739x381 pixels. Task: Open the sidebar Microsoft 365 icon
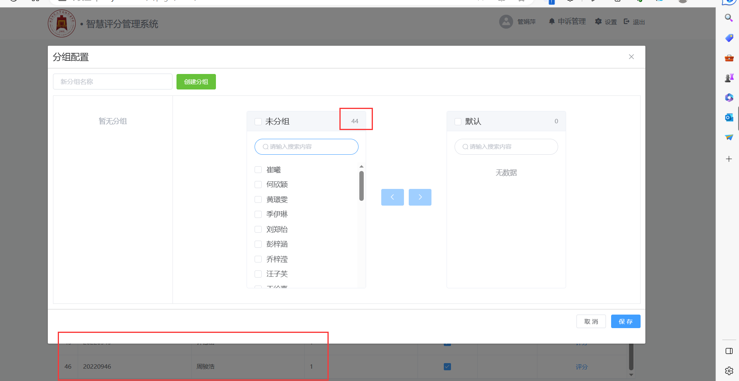point(729,97)
